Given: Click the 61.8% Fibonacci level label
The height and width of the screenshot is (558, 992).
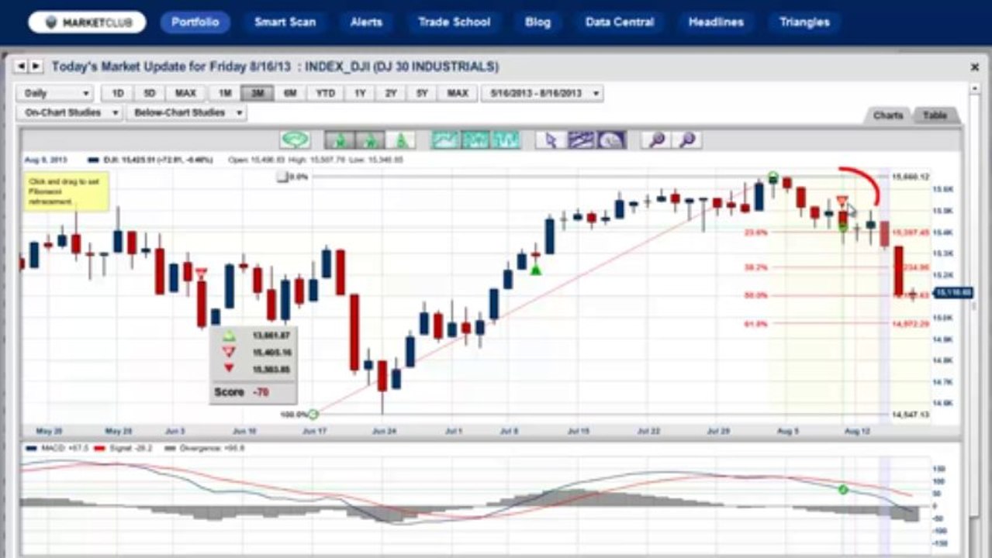Looking at the screenshot, I should (756, 324).
